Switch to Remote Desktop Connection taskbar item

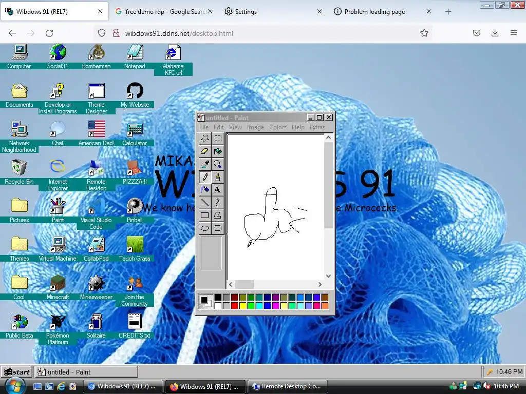pos(288,386)
